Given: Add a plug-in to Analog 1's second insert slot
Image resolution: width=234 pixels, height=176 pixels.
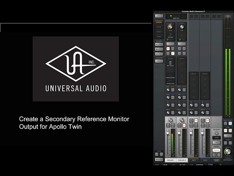Looking at the screenshot, I should (x=170, y=70).
